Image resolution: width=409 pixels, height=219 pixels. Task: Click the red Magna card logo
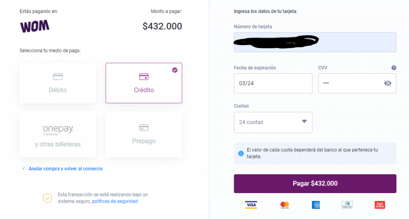click(x=380, y=205)
